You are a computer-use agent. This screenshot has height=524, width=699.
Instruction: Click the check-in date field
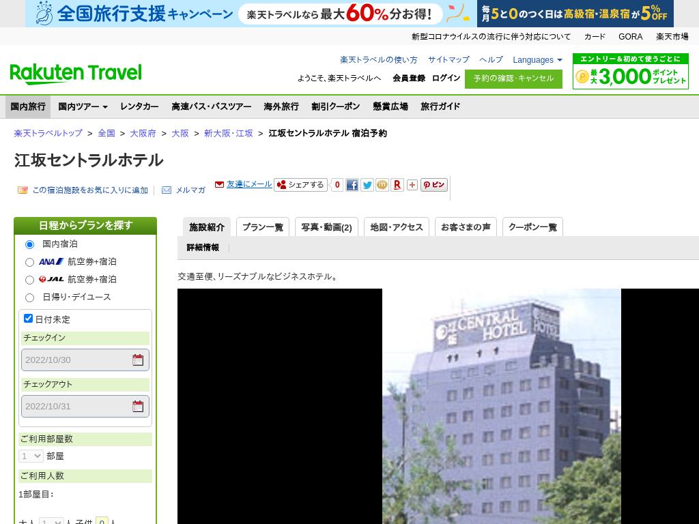pos(85,360)
